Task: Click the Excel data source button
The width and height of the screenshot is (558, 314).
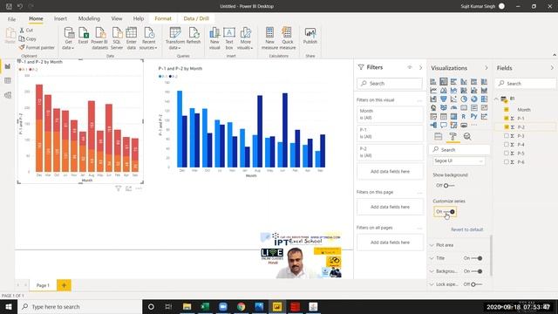Action: [x=83, y=36]
